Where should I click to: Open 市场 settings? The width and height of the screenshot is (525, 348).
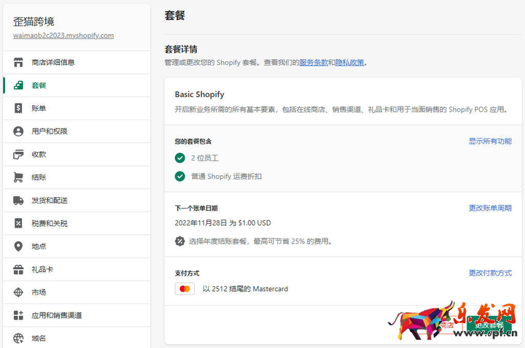(x=77, y=292)
